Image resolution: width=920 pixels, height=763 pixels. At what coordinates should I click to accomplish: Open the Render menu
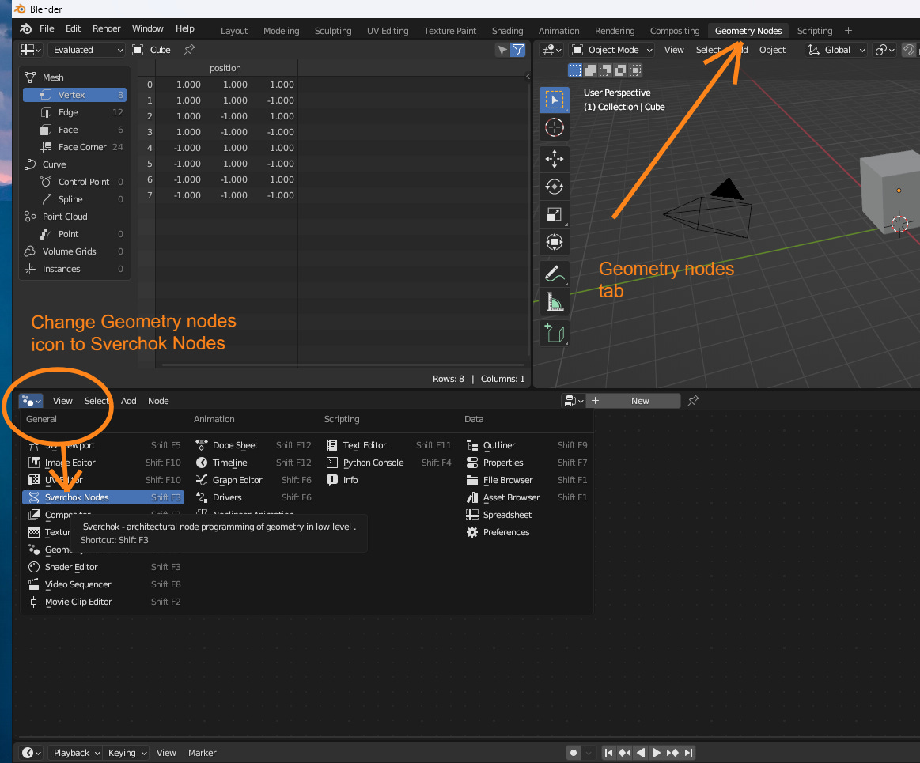coord(106,28)
